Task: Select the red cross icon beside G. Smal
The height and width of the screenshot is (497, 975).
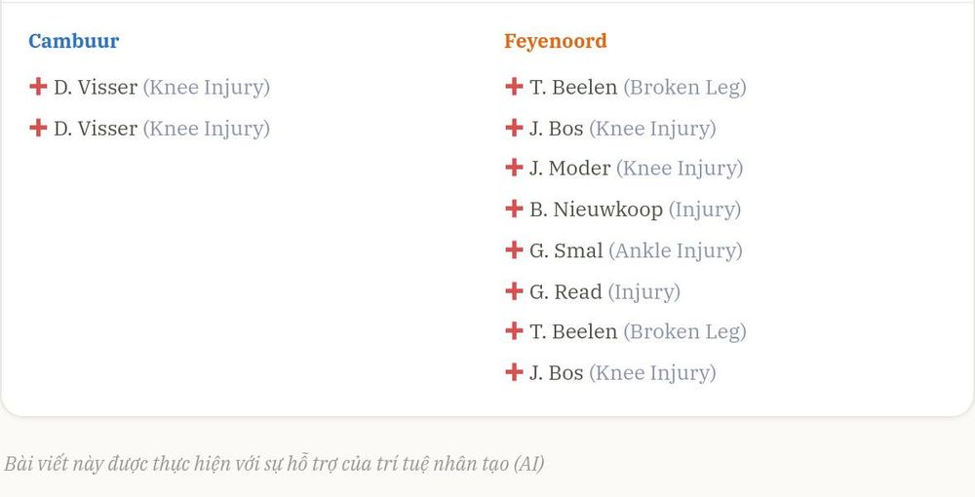Action: [x=514, y=249]
